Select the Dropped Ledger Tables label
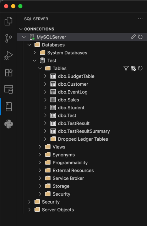Viewport: 147px width, 226px height. (x=83, y=139)
